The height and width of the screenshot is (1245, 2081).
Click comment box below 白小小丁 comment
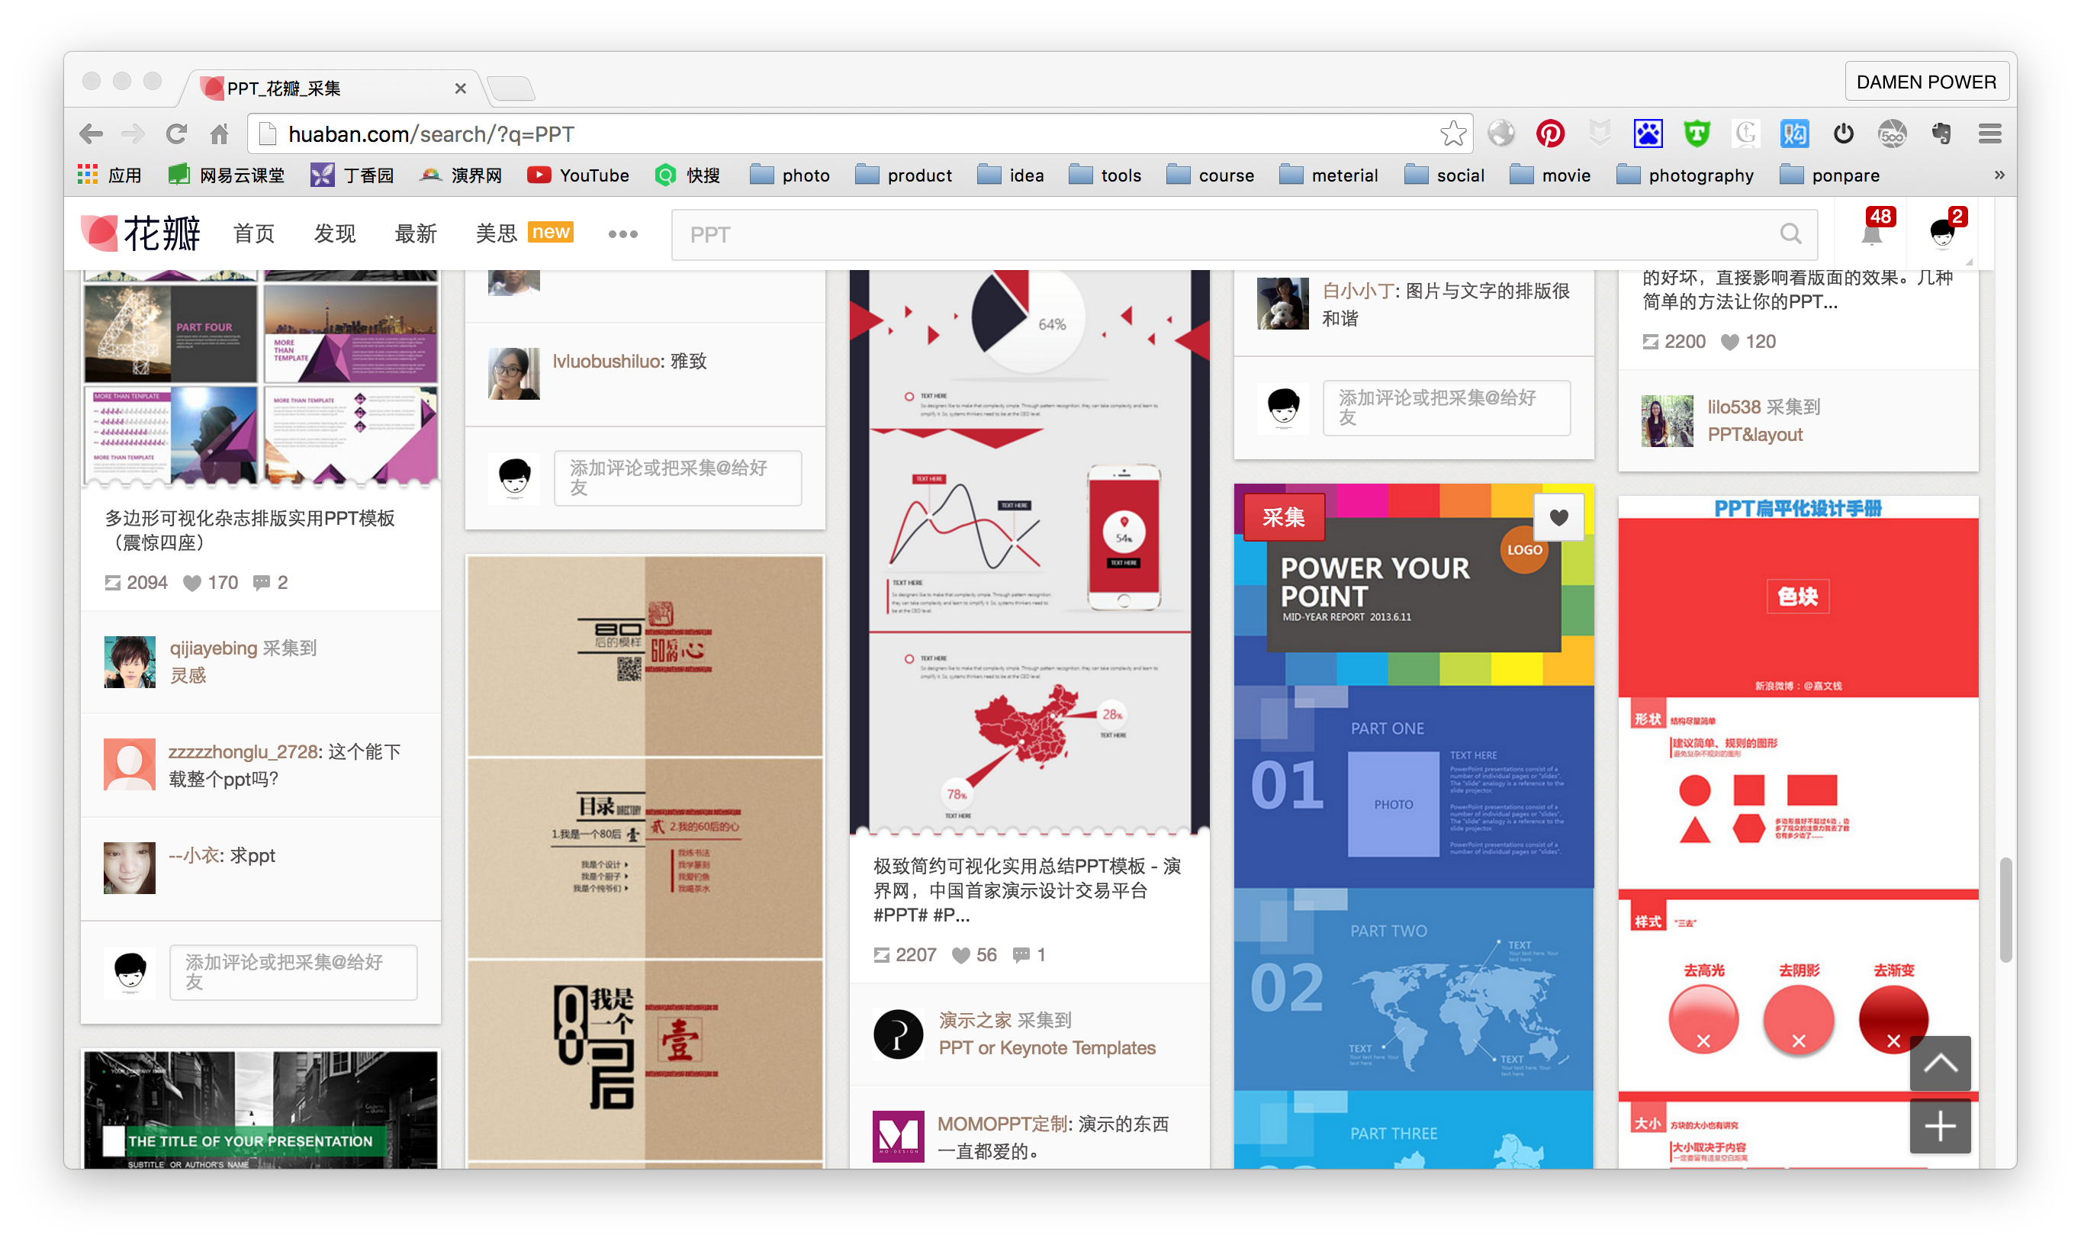pyautogui.click(x=1446, y=407)
